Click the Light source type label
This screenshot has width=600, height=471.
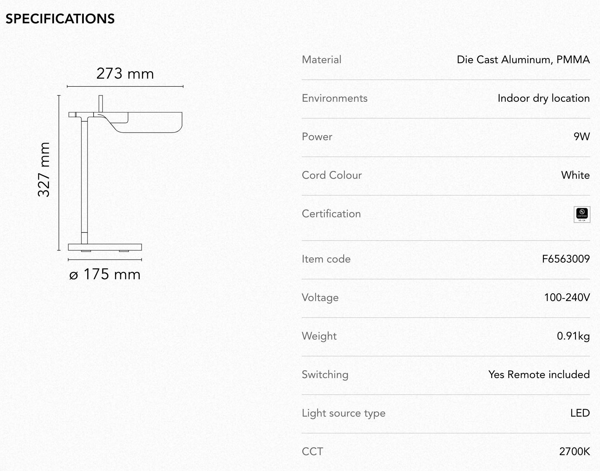[x=344, y=413]
